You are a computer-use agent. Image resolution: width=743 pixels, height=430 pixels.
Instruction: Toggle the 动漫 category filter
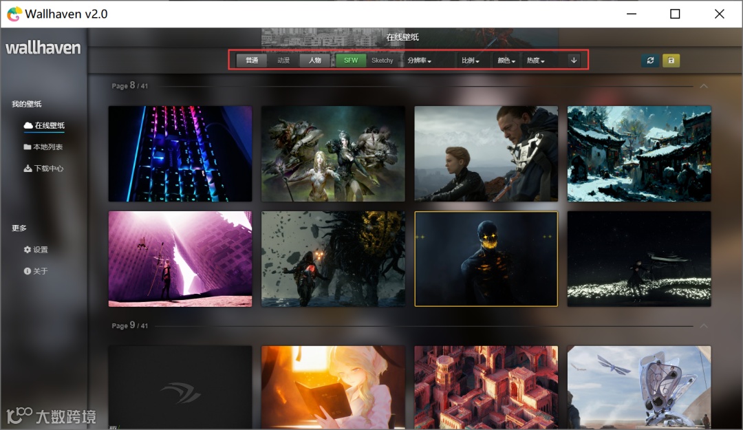(283, 61)
